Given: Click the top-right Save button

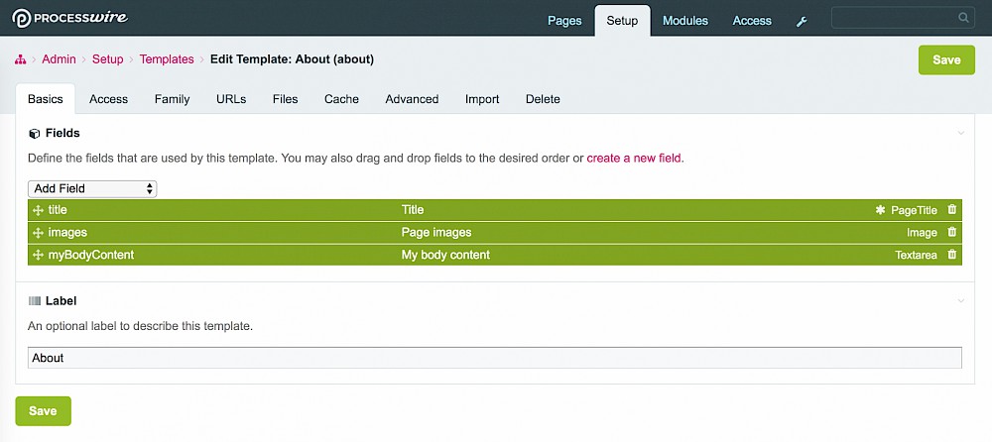Looking at the screenshot, I should pyautogui.click(x=946, y=60).
